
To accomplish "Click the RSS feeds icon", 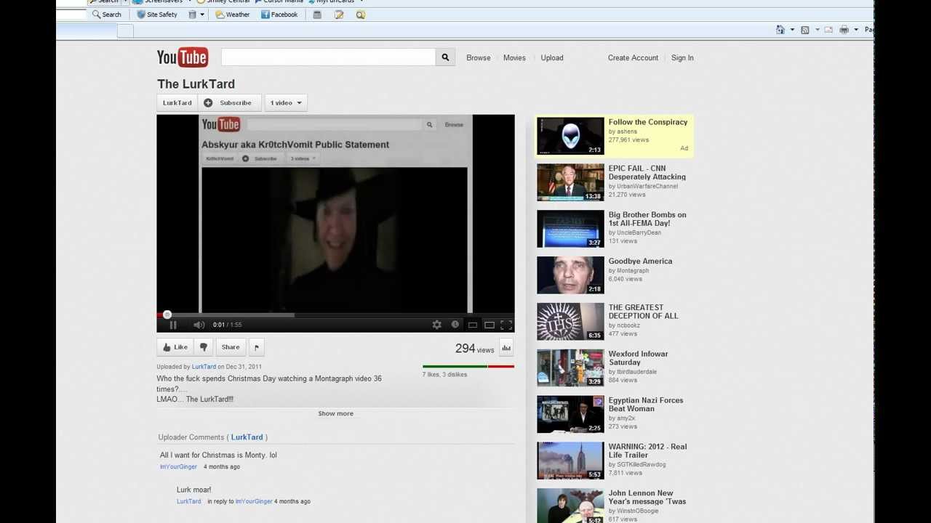I will click(805, 30).
